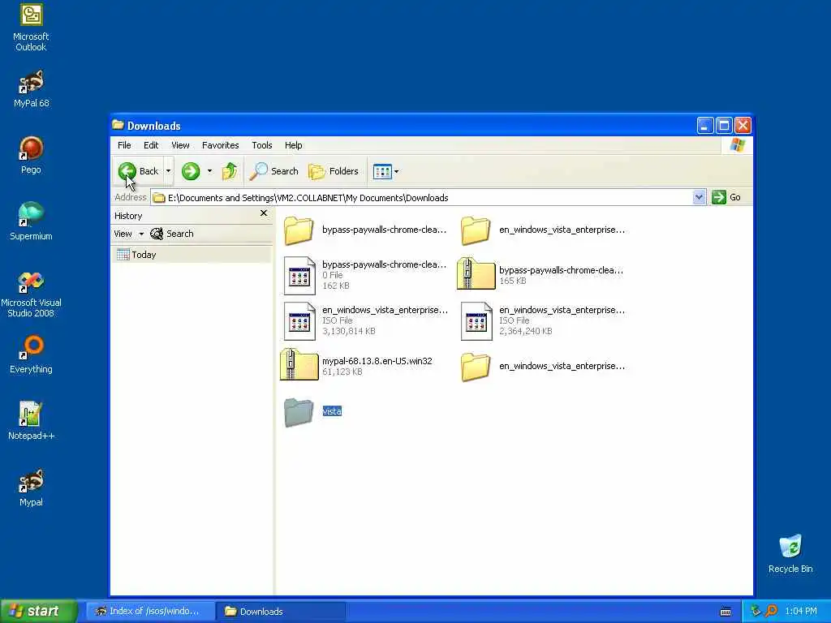This screenshot has width=831, height=623.
Task: Open the Tools menu
Action: pos(262,145)
